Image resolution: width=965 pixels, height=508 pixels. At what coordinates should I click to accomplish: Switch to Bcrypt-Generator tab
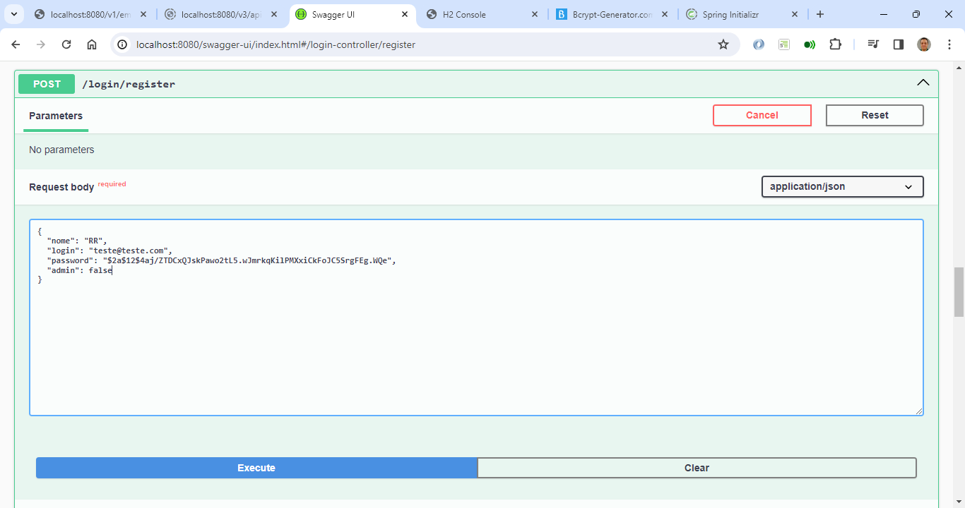pos(612,14)
